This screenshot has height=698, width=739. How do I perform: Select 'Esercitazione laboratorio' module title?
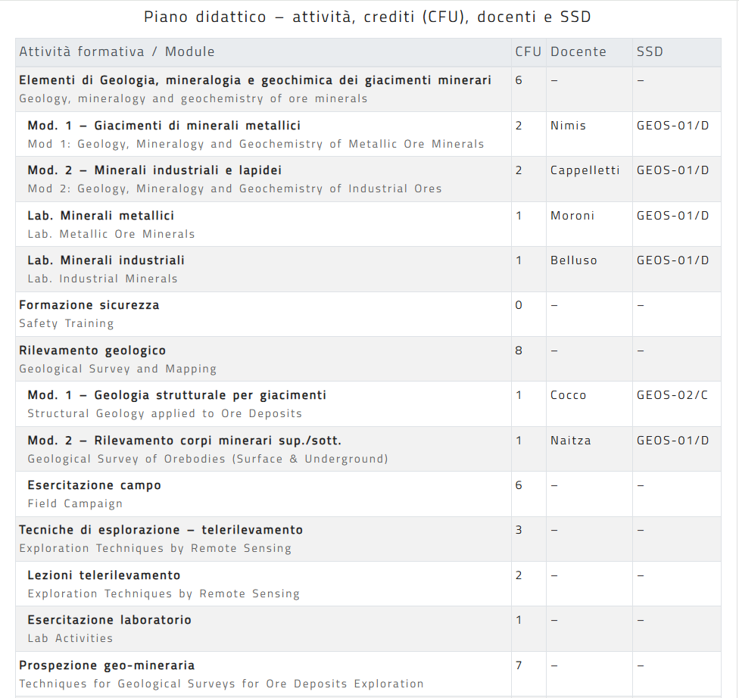click(109, 620)
